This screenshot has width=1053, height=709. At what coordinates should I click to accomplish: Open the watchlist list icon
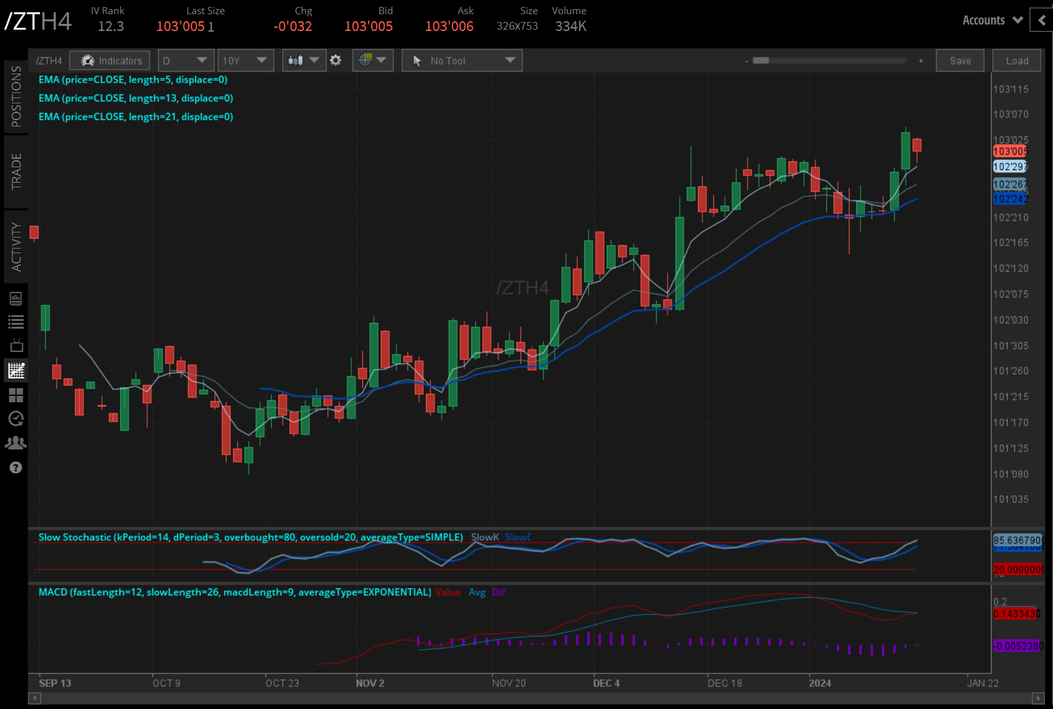(x=16, y=322)
